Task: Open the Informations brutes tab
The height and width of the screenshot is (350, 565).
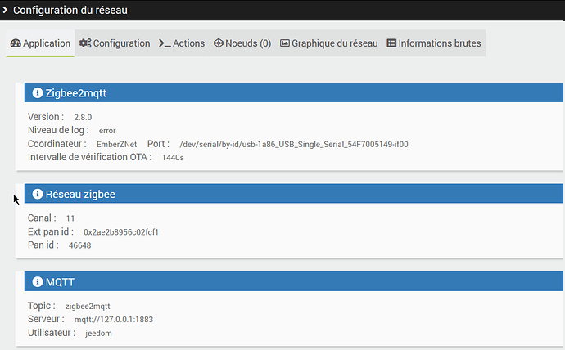Action: click(434, 43)
